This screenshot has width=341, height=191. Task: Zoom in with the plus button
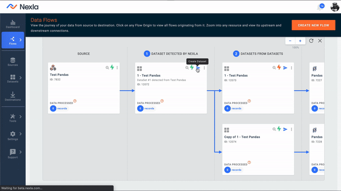[x=300, y=41]
